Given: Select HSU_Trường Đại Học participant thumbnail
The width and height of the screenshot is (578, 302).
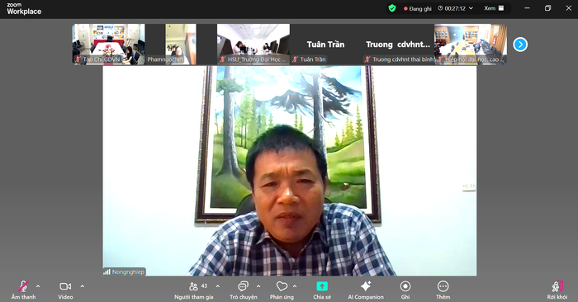Looking at the screenshot, I should (x=253, y=45).
